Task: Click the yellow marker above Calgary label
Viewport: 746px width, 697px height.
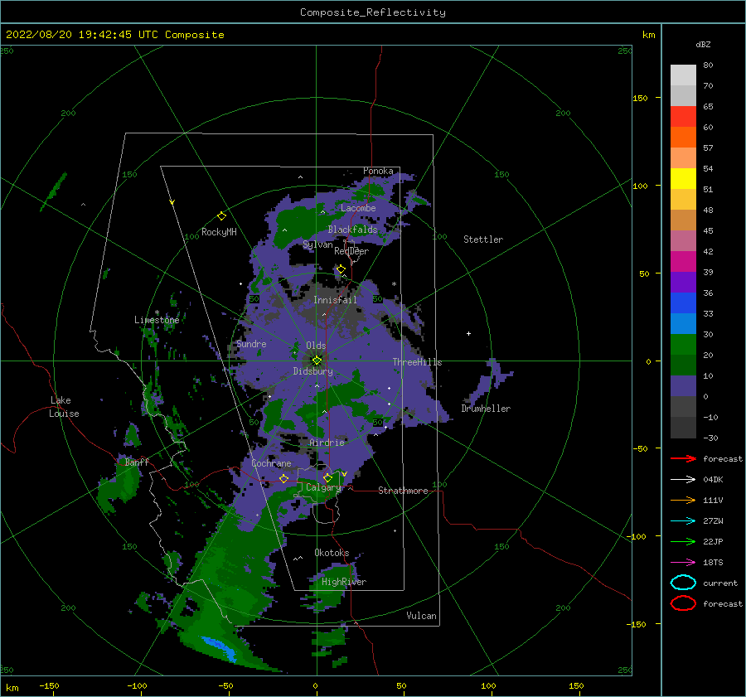Action: [327, 478]
